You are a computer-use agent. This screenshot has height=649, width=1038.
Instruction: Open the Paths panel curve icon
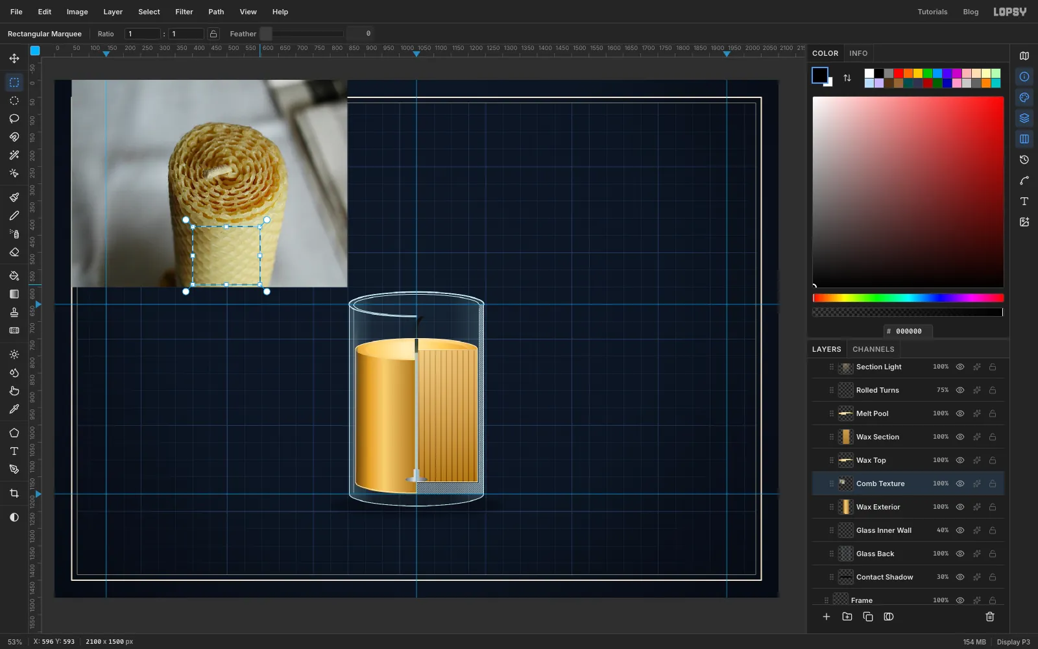1024,180
